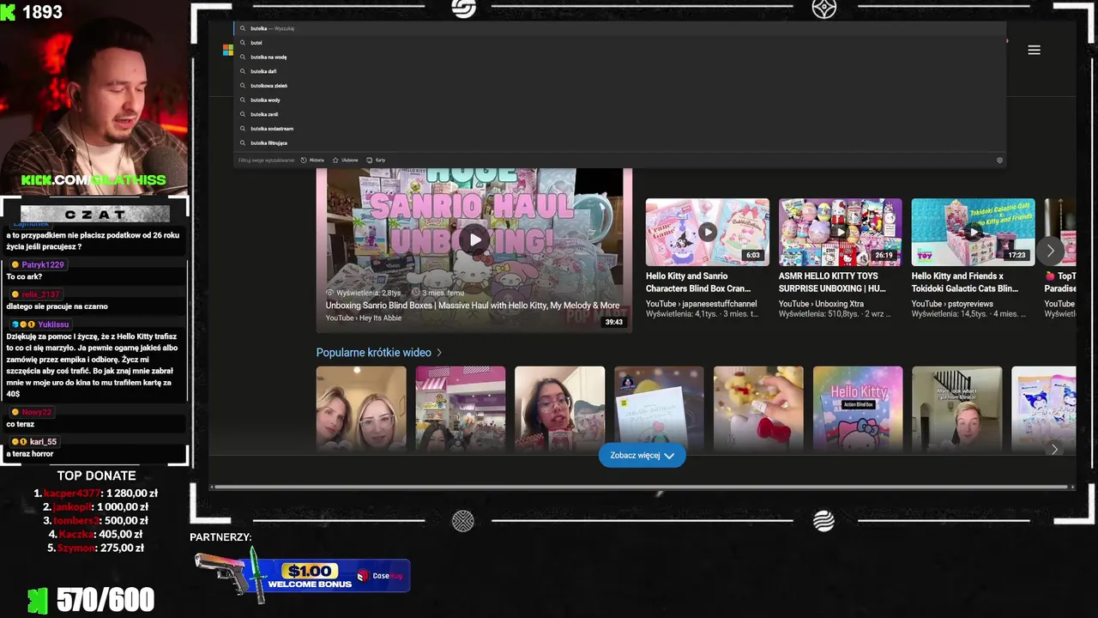The width and height of the screenshot is (1098, 618).
Task: Open 'Hello Kitty and Friends x Tokidoki' title
Action: point(965,282)
